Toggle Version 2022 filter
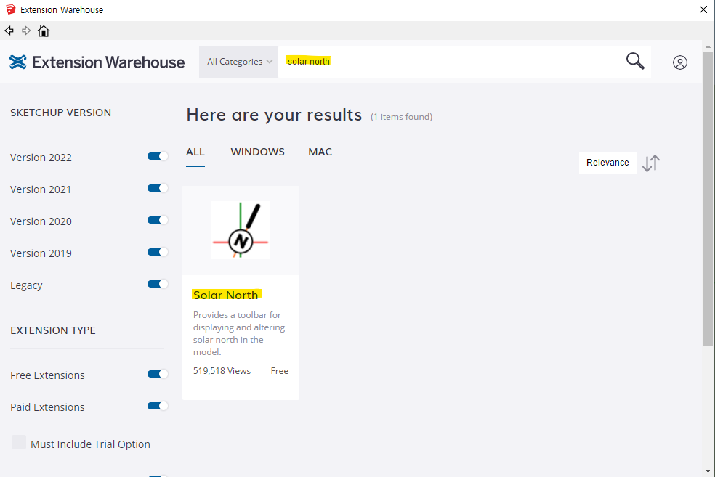The image size is (715, 477). coord(158,156)
